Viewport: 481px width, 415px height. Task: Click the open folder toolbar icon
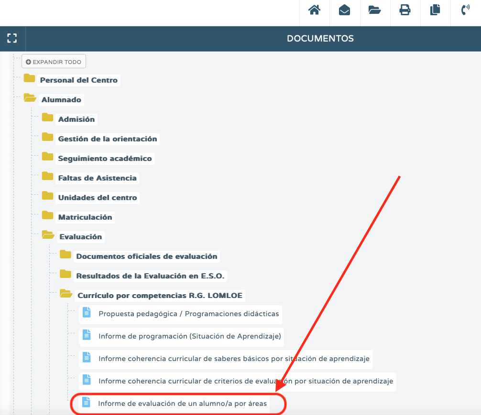click(374, 10)
